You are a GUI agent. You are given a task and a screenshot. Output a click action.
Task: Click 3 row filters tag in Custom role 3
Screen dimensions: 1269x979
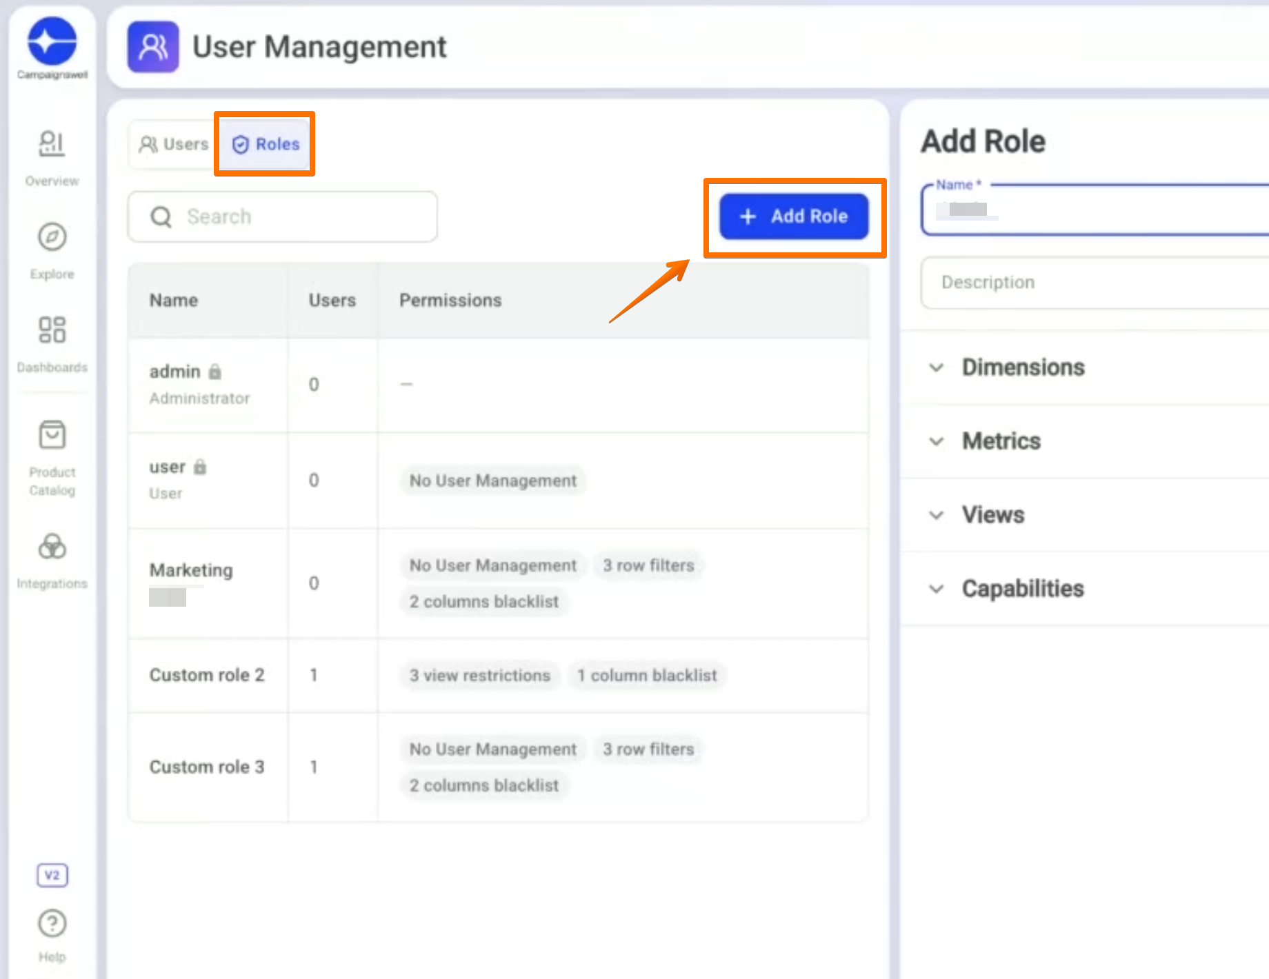648,749
